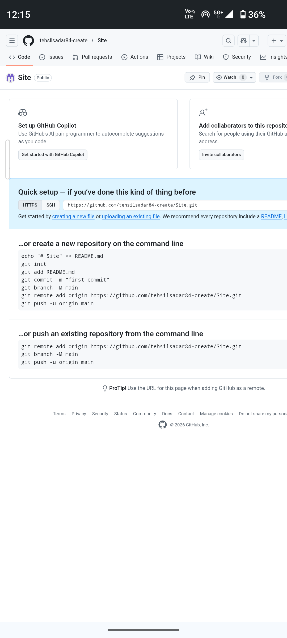Pin this repository with Pin button

[x=197, y=77]
